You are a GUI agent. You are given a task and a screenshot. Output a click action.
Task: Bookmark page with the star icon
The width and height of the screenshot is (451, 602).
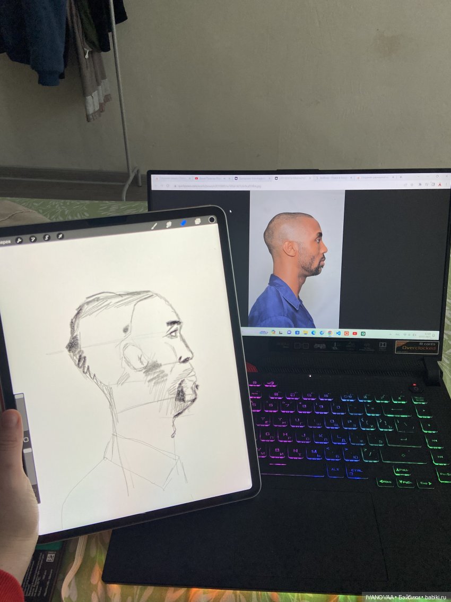419,184
